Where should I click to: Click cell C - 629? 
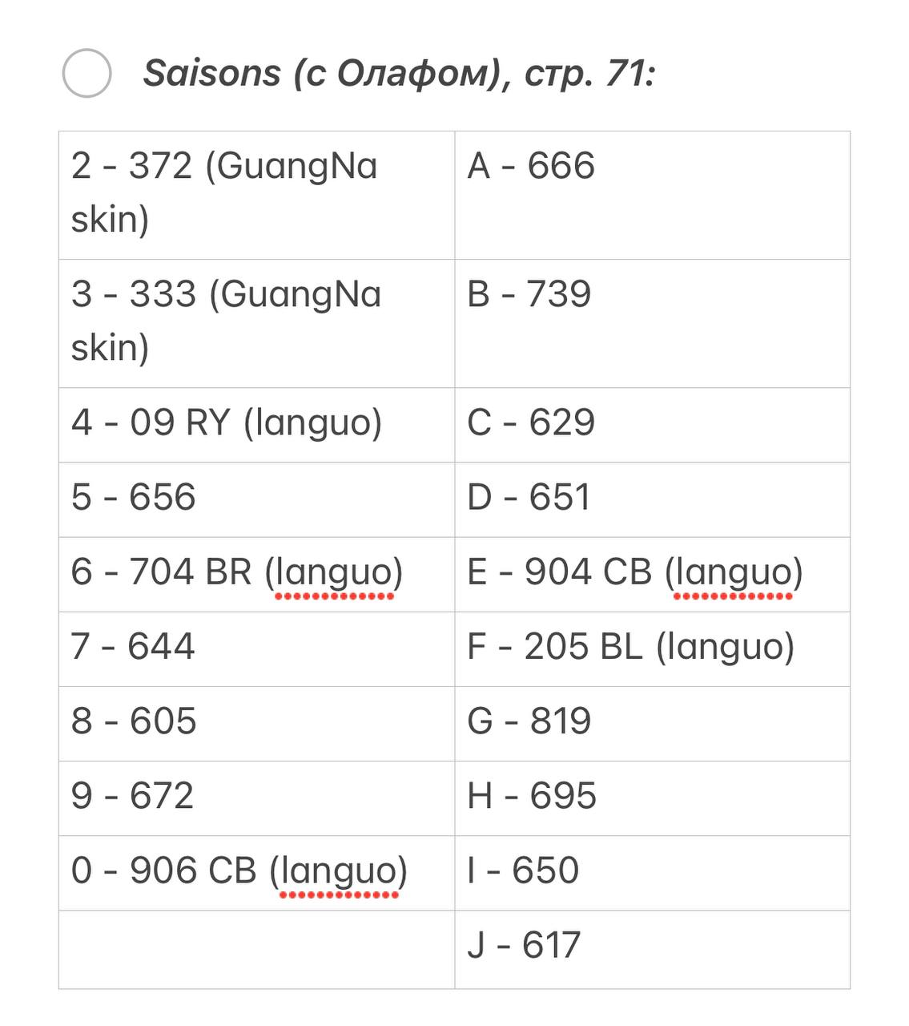point(653,425)
